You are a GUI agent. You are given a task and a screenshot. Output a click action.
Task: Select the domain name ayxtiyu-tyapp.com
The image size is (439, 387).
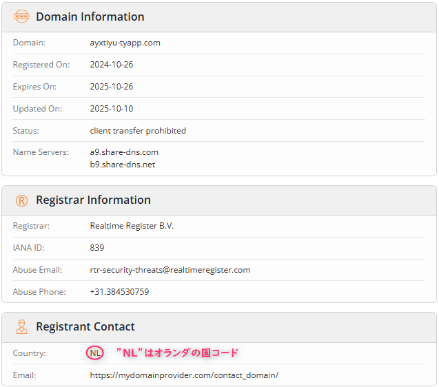point(125,43)
